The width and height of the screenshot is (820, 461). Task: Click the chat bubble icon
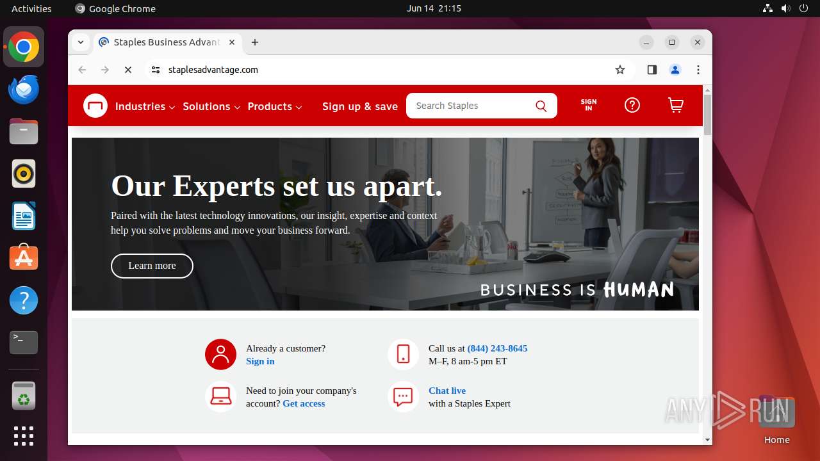coord(404,396)
